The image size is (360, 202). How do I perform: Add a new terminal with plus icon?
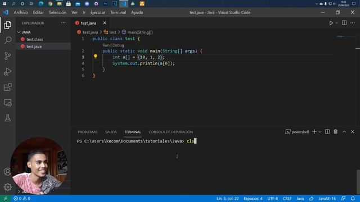click(314, 132)
